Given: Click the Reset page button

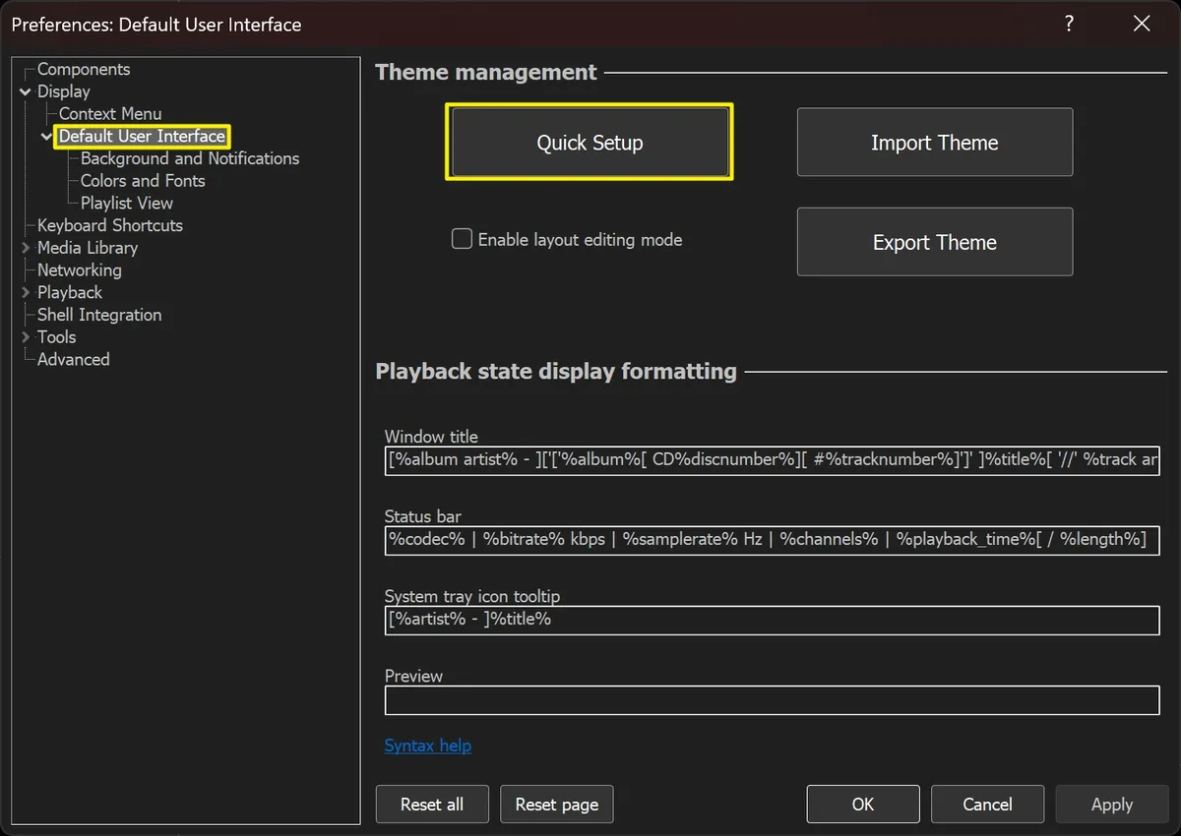Looking at the screenshot, I should [x=557, y=805].
